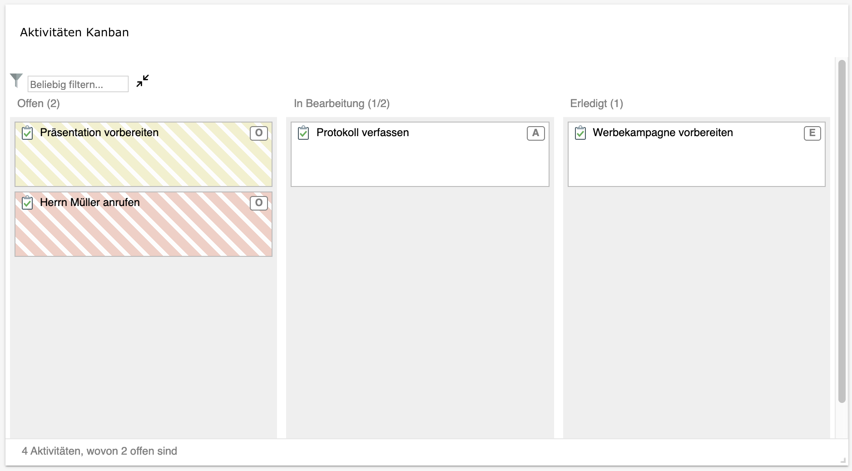Image resolution: width=852 pixels, height=471 pixels.
Task: Click the E status badge on Werbekampagne vorbereiten
Action: (x=812, y=133)
